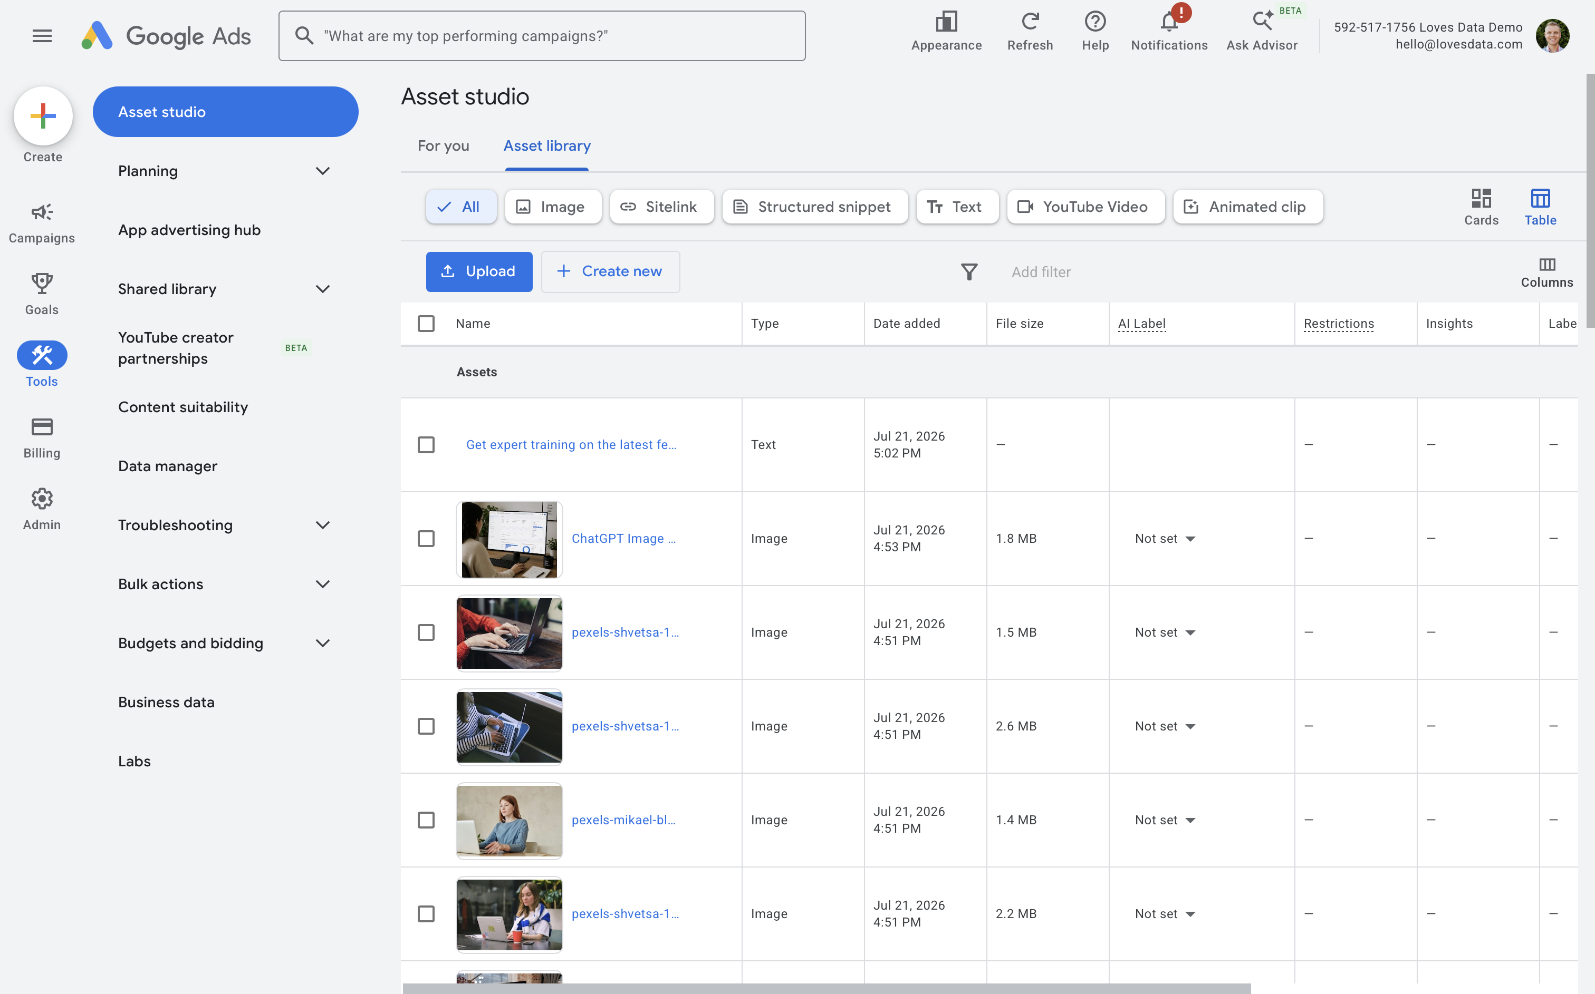Open the pexels-mikael-bl asset link
This screenshot has width=1595, height=994.
point(623,821)
